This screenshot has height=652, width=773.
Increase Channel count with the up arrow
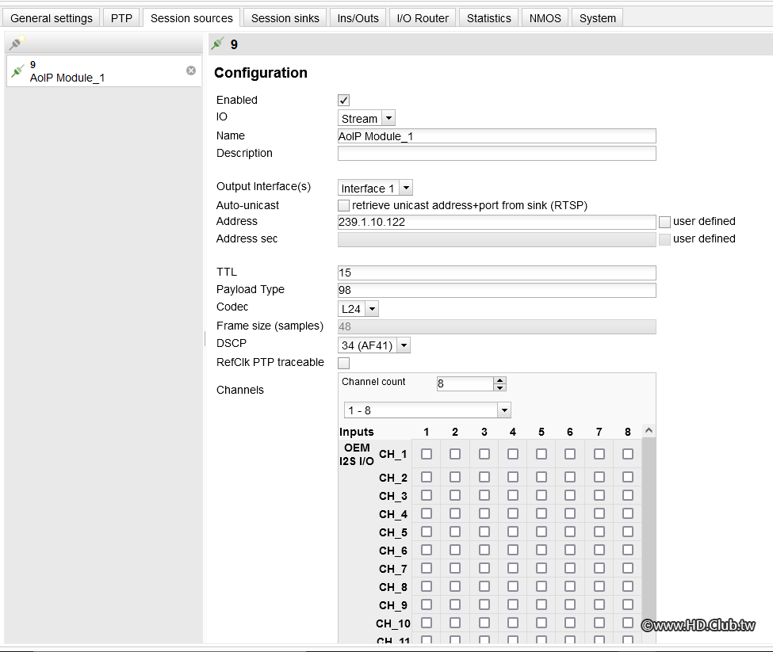[x=499, y=379]
